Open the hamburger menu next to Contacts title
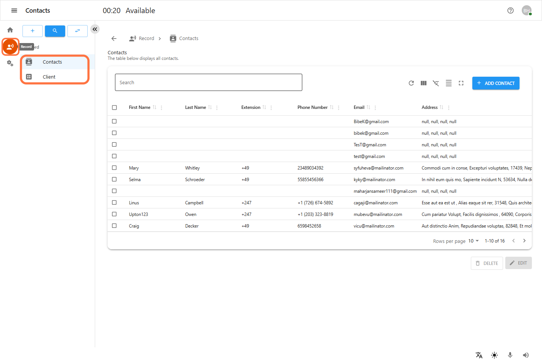The height and width of the screenshot is (363, 542). pos(14,10)
